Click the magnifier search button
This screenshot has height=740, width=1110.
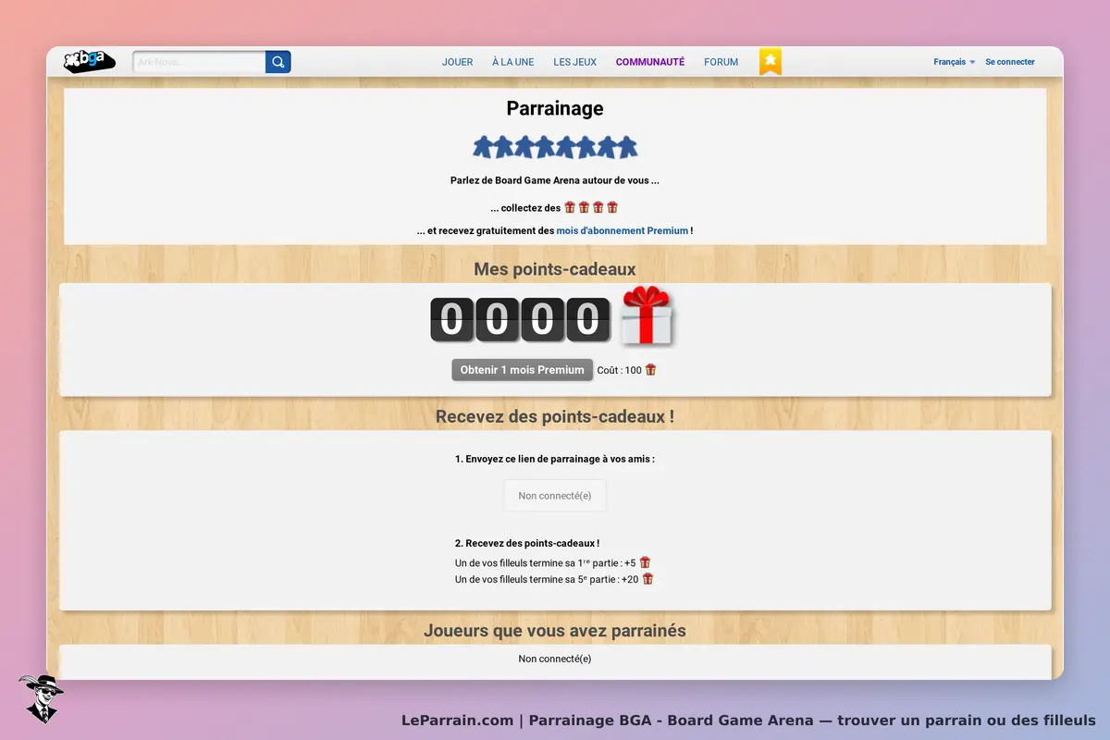[x=278, y=62]
